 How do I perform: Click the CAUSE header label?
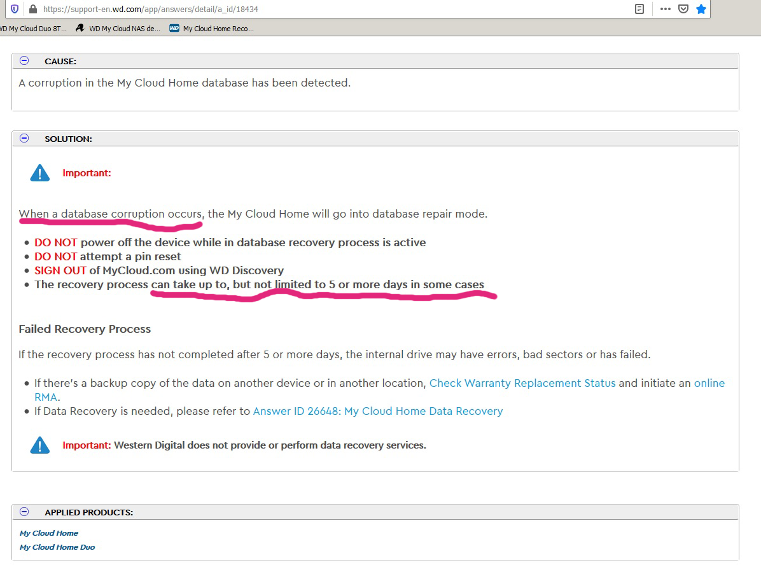(60, 61)
